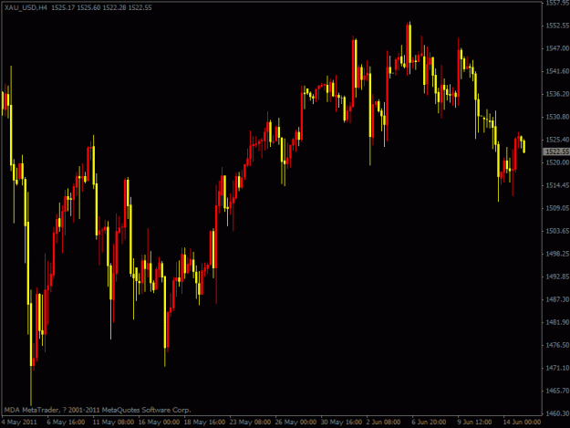Click the 1514.45 price axis label
The width and height of the screenshot is (570, 428).
557,185
